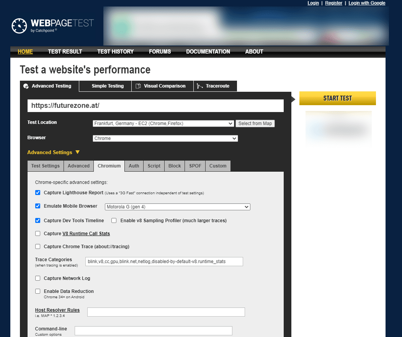The image size is (402, 337).
Task: Click the Traceroute path icon
Action: tap(200, 86)
